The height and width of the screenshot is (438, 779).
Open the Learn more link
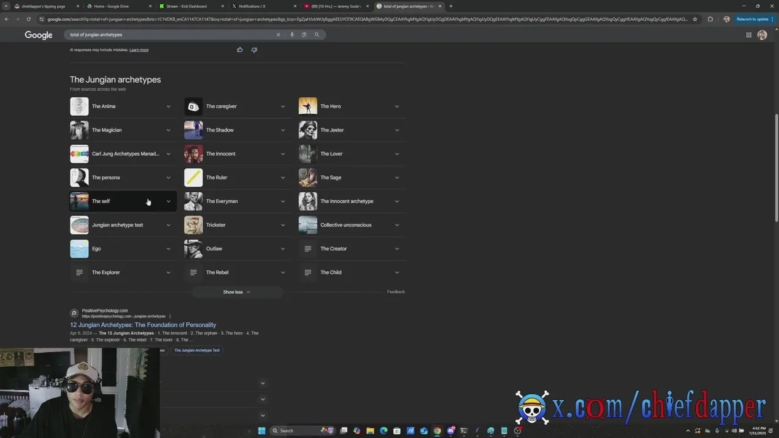pyautogui.click(x=139, y=50)
